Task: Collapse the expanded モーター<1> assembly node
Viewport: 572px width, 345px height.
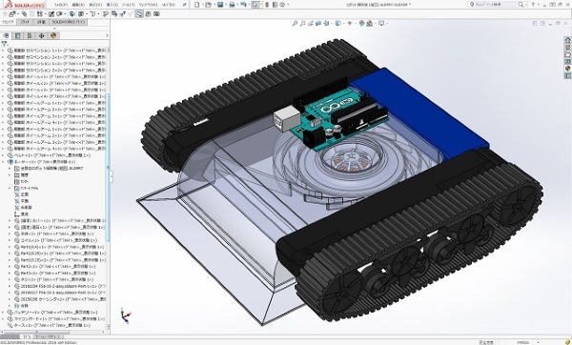Action: coord(3,162)
